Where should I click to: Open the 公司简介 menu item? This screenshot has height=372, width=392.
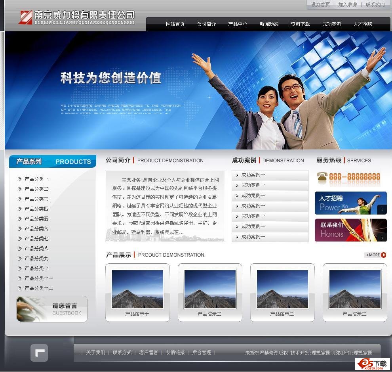click(x=206, y=24)
